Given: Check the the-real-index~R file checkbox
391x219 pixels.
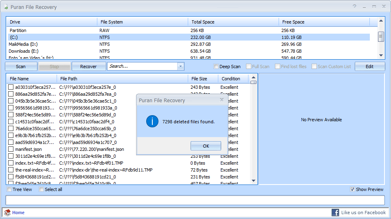Looking at the screenshot, I should (11, 170).
